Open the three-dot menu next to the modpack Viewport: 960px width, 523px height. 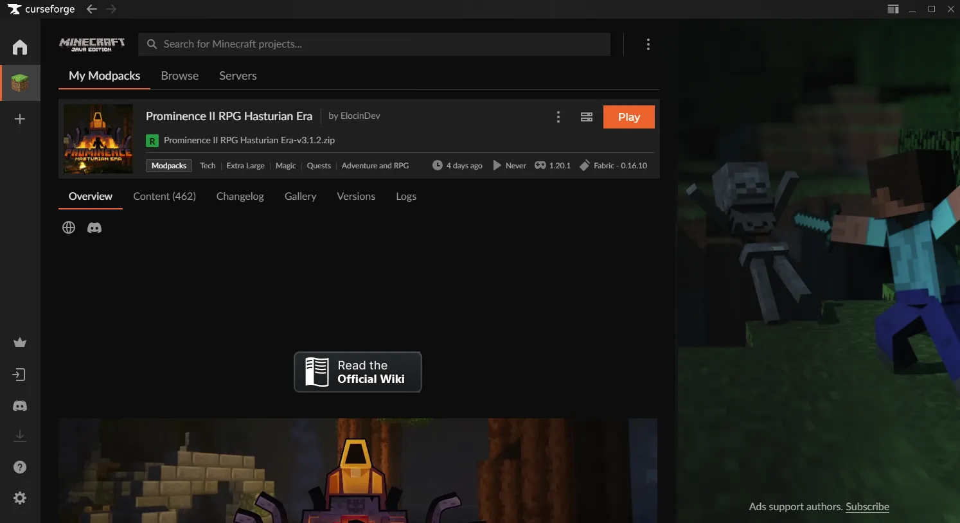[558, 117]
